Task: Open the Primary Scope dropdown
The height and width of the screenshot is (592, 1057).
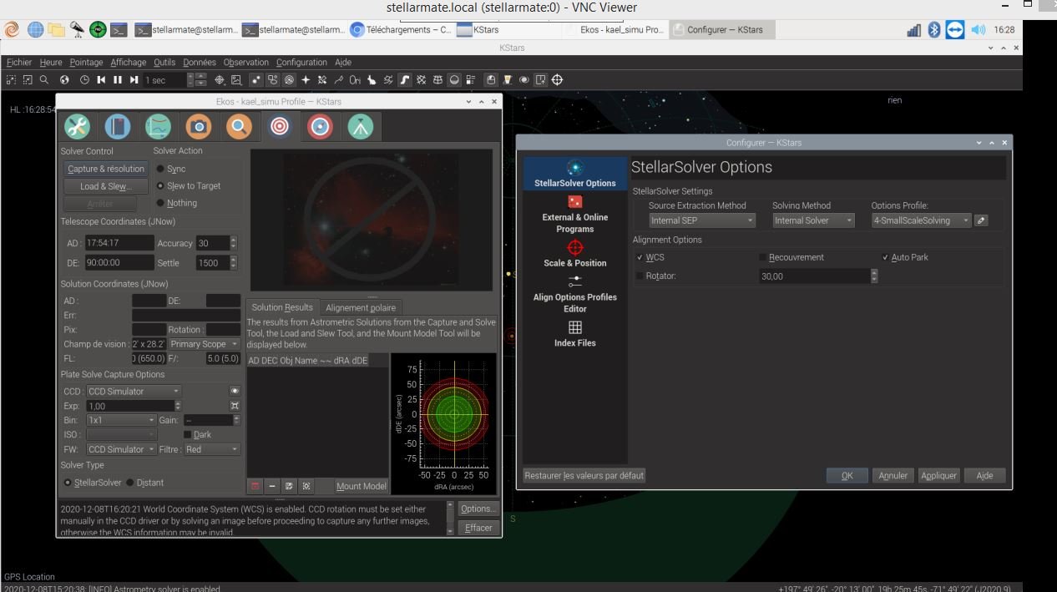Action: (x=204, y=344)
